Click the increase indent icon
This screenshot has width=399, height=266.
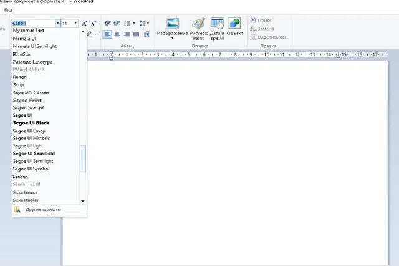116,23
